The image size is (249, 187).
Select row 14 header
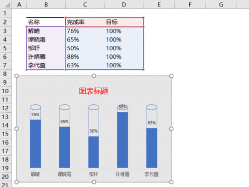[5, 125]
